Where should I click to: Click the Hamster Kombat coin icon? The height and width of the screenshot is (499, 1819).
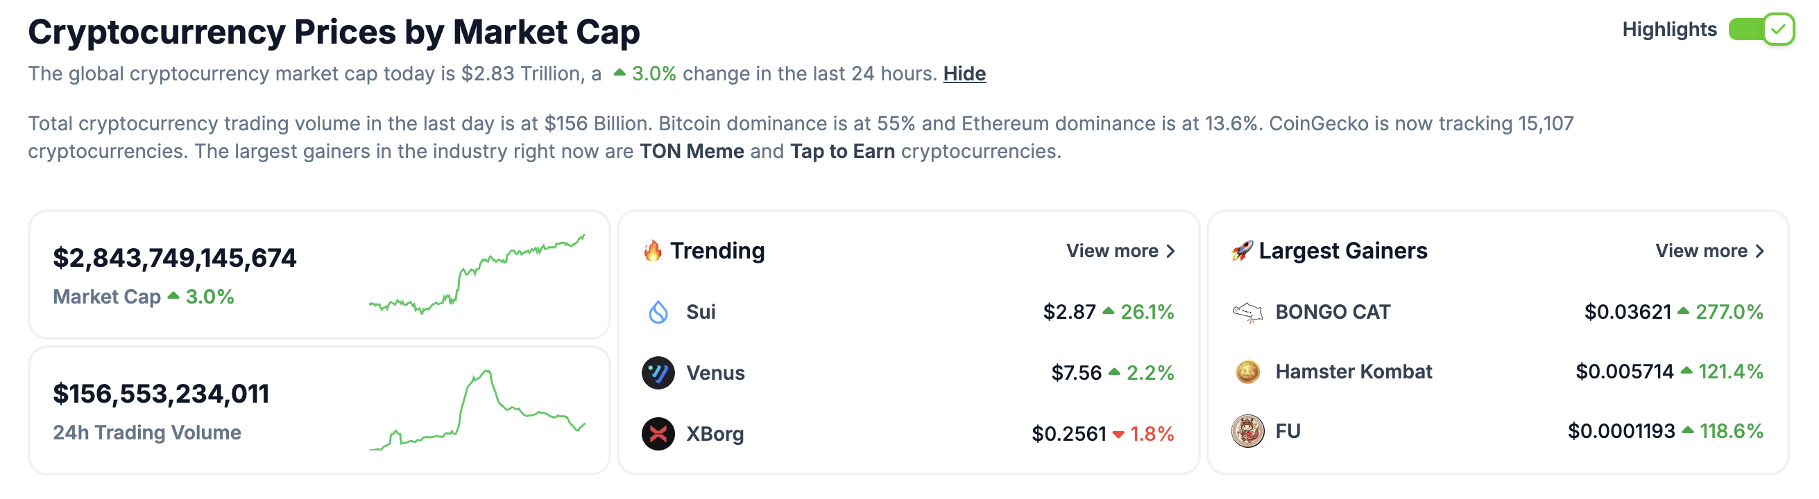pos(1248,371)
